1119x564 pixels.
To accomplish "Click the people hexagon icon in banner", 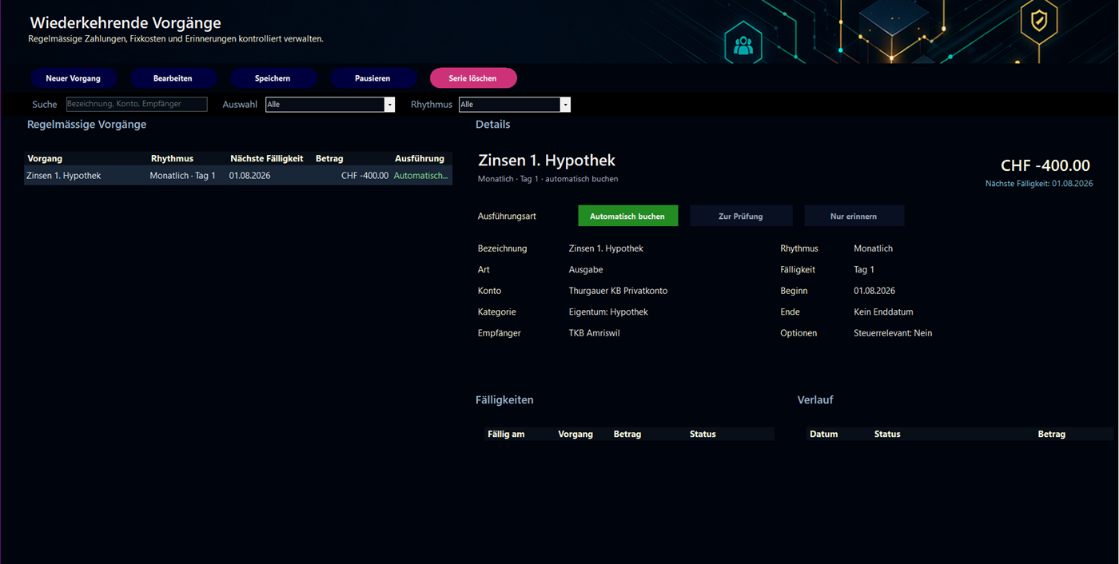I will pos(743,45).
